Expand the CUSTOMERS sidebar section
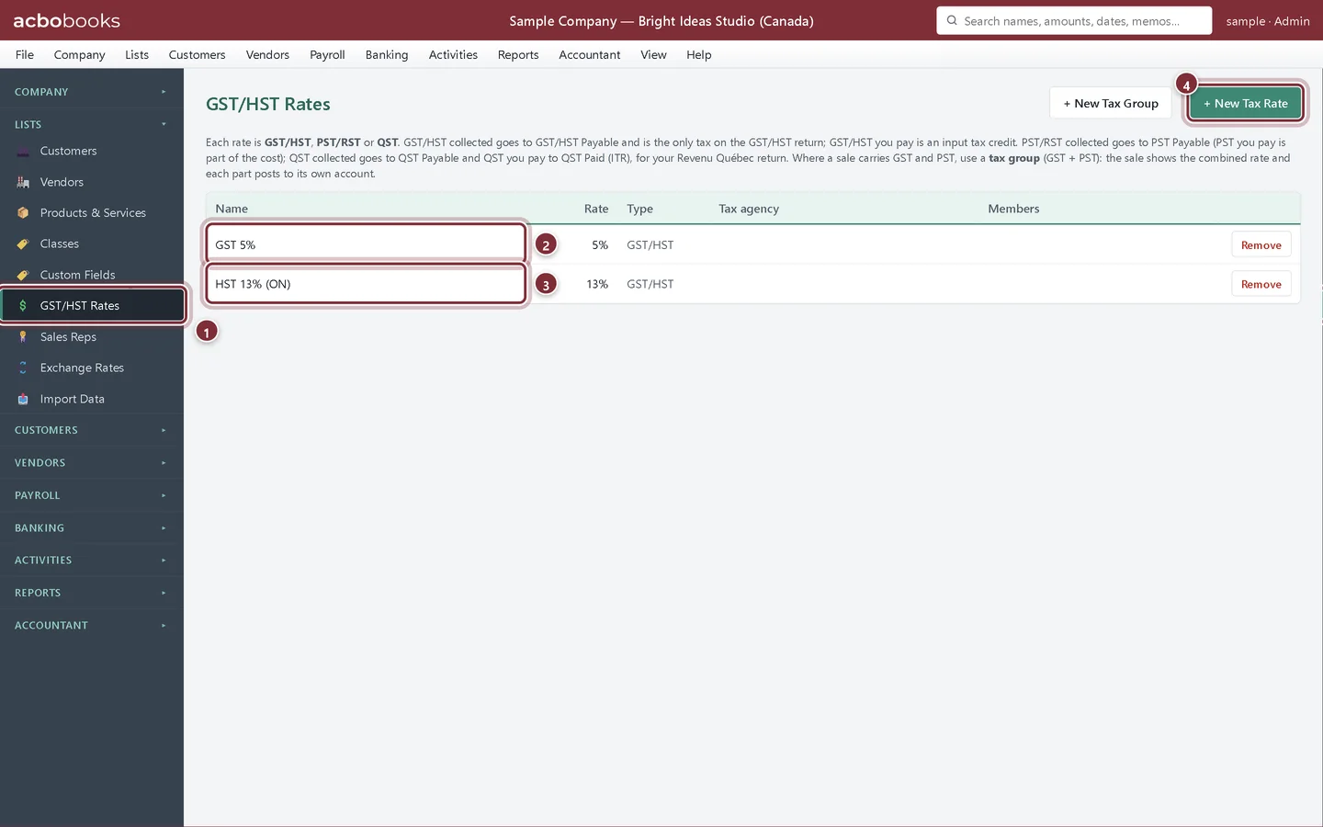 click(92, 430)
